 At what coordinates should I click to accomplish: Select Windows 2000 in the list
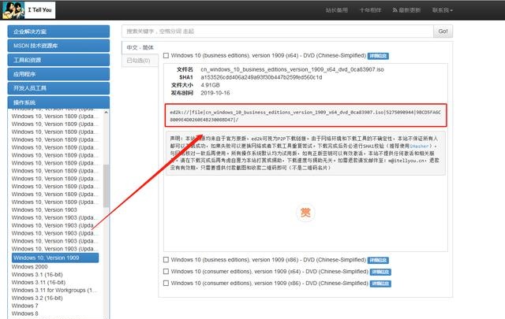[x=29, y=266]
